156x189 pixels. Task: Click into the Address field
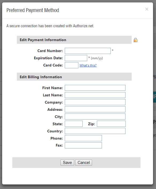coord(95,109)
